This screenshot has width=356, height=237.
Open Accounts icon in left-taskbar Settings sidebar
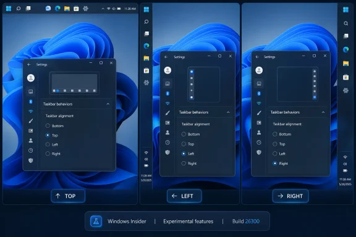(x=167, y=133)
